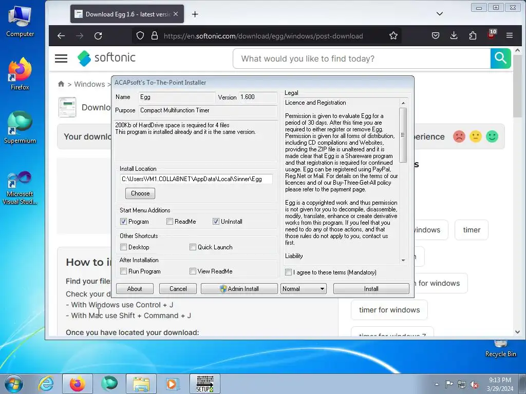Save page to Pocket
526x394 pixels.
[x=436, y=35]
